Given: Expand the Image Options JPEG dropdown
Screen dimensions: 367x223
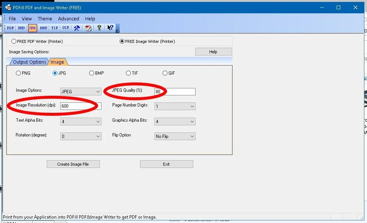Looking at the screenshot, I should point(81,92).
